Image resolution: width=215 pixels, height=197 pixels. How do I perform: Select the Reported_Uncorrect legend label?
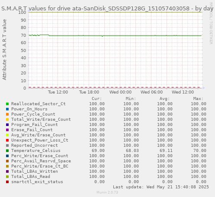click(35, 145)
